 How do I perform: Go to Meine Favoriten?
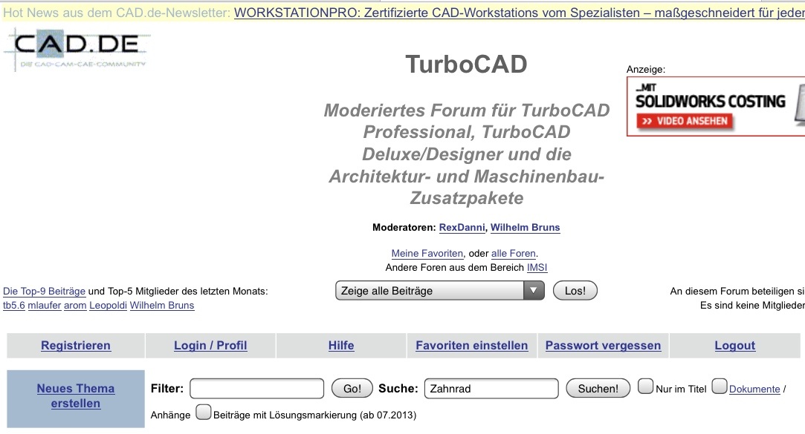pos(427,253)
